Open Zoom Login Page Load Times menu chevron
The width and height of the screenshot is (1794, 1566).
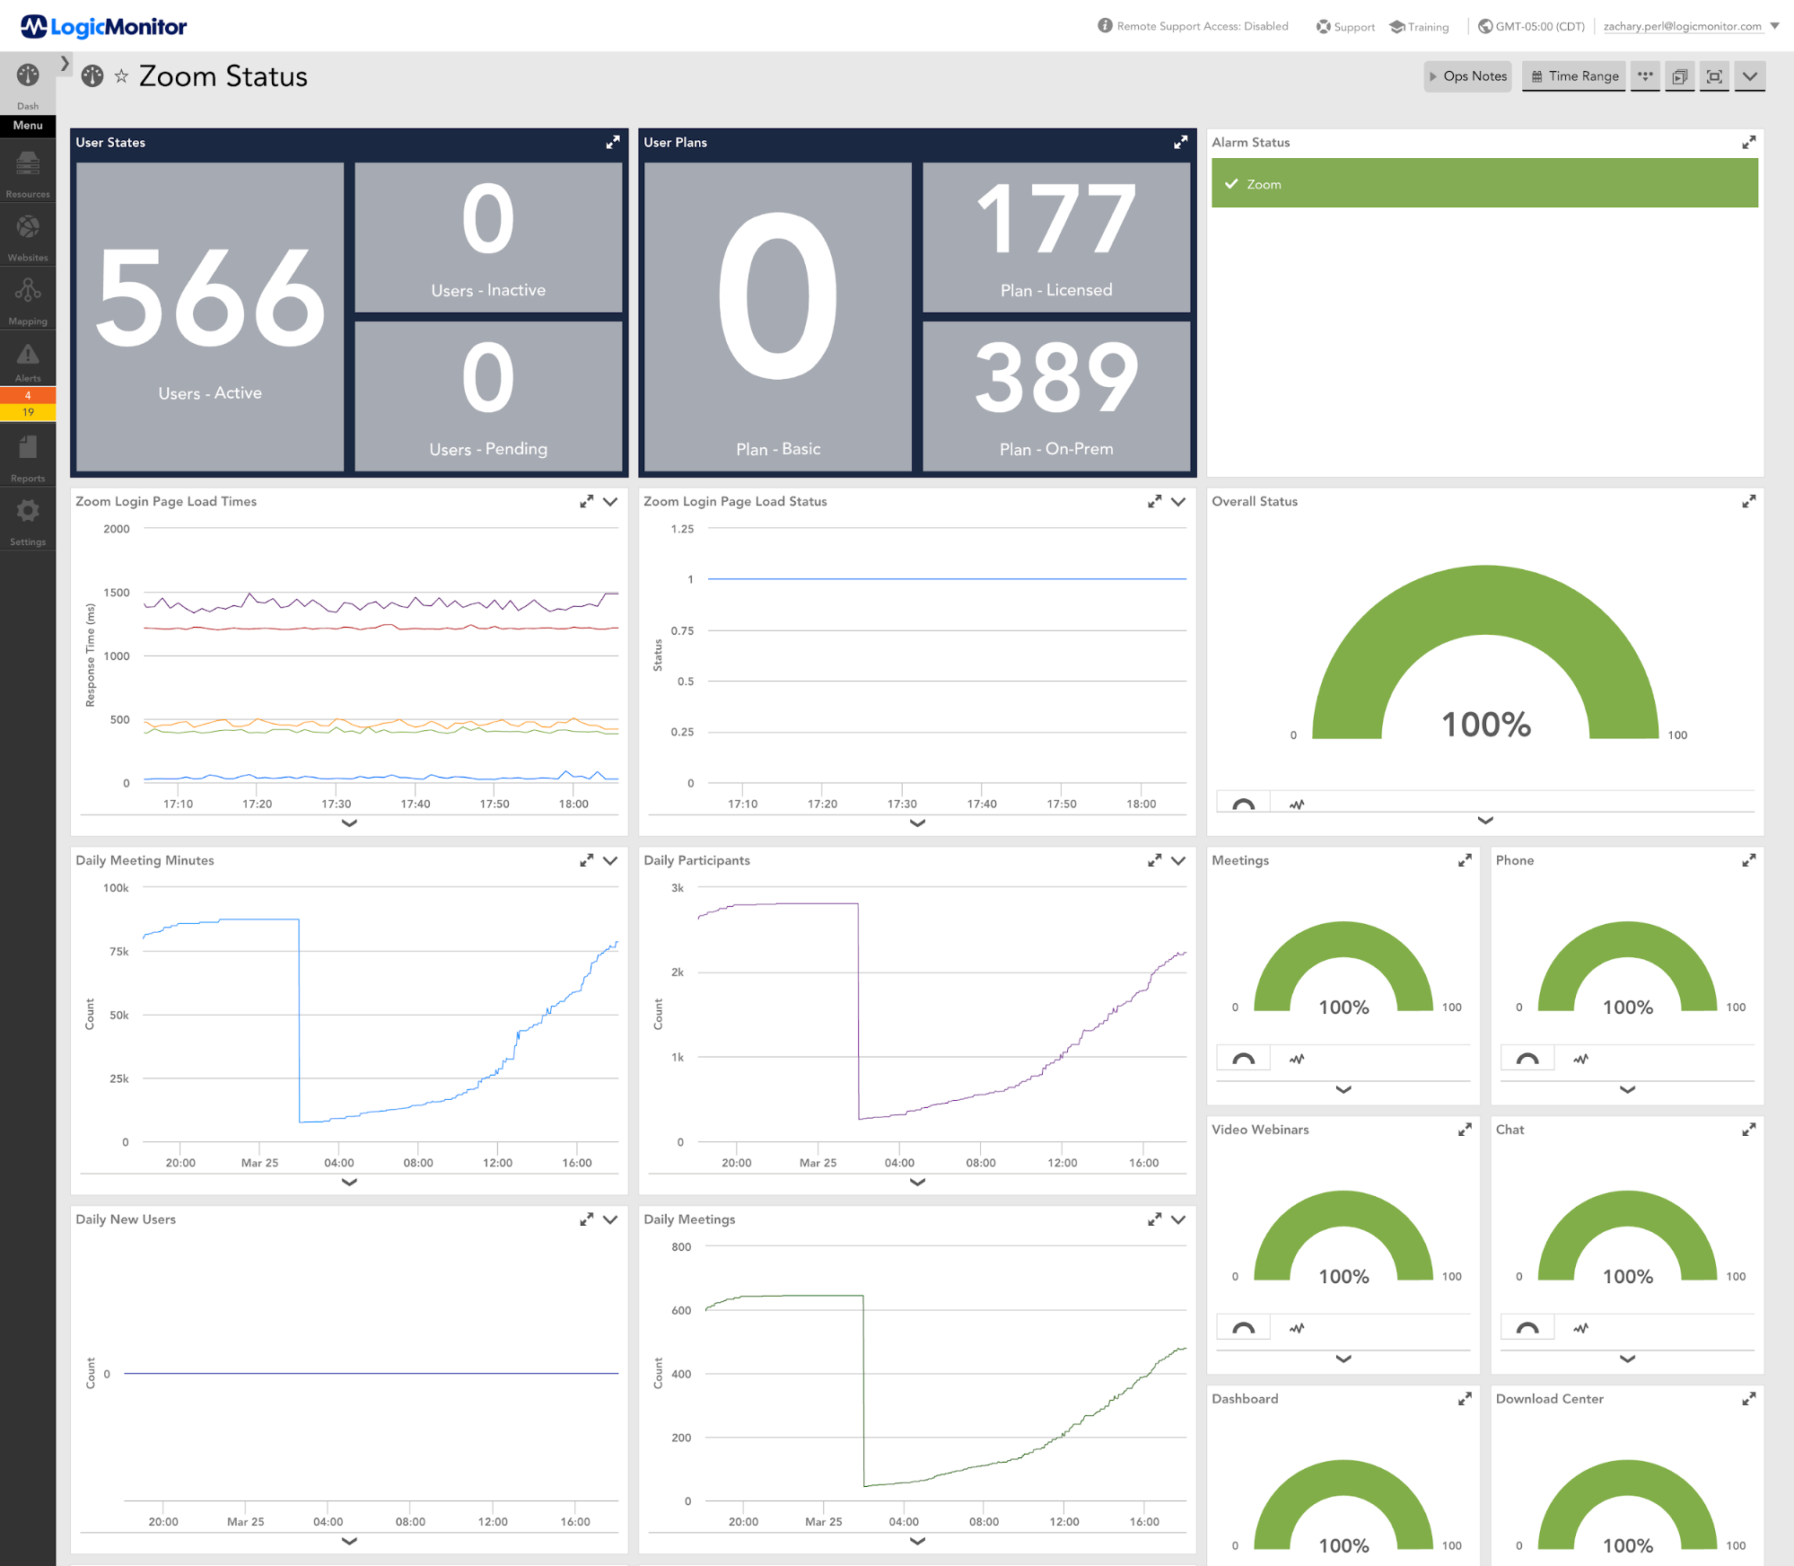pos(610,501)
